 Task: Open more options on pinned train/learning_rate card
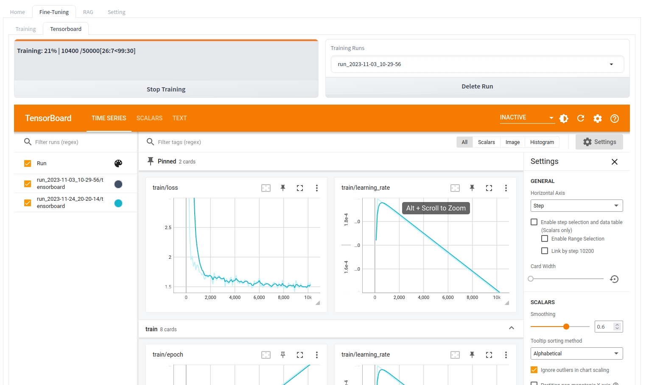506,188
